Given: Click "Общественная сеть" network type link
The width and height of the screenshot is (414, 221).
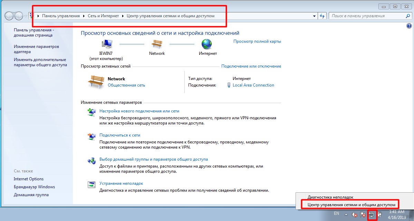Looking at the screenshot, I should point(126,85).
